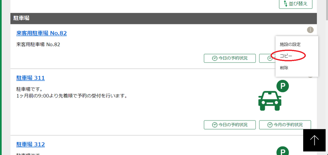The width and height of the screenshot is (328, 155).
Task: Open the 来客用駐車場 No.82 link
Action: pos(42,33)
